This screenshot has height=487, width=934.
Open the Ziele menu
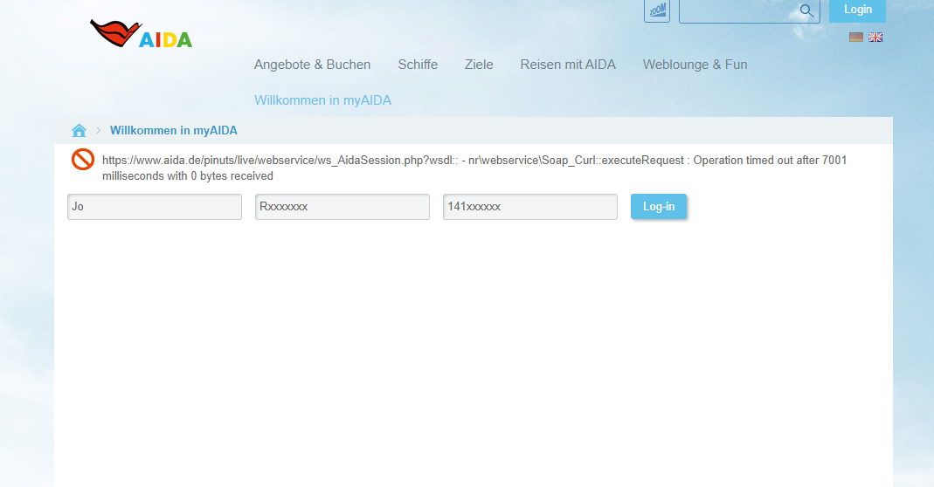479,65
